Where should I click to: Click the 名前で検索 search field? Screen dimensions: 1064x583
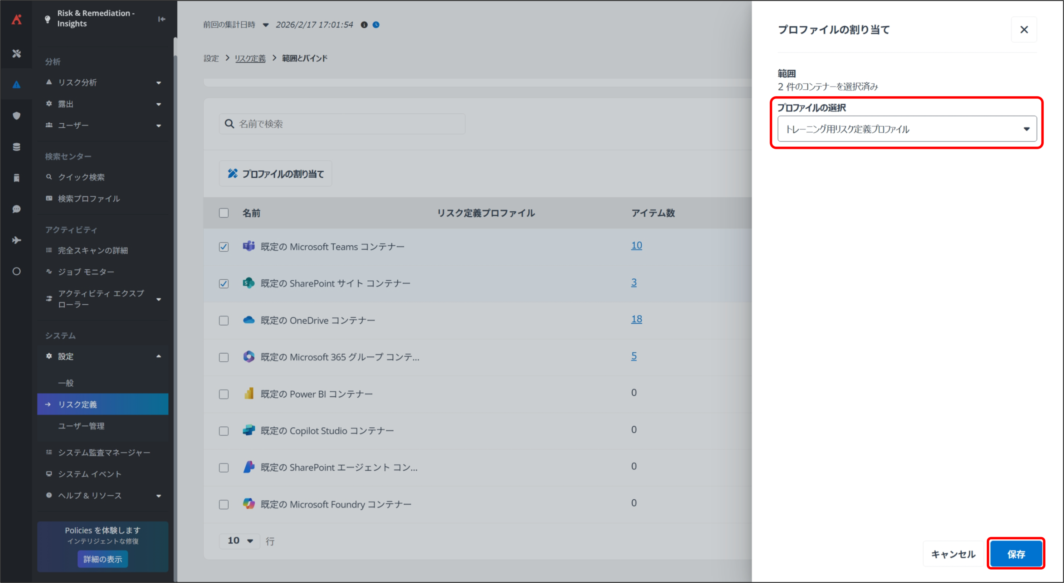click(342, 124)
